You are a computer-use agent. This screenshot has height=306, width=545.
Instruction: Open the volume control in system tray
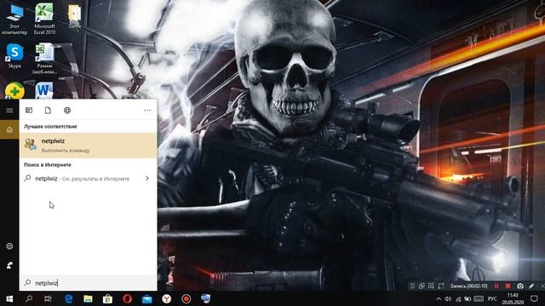(448, 298)
